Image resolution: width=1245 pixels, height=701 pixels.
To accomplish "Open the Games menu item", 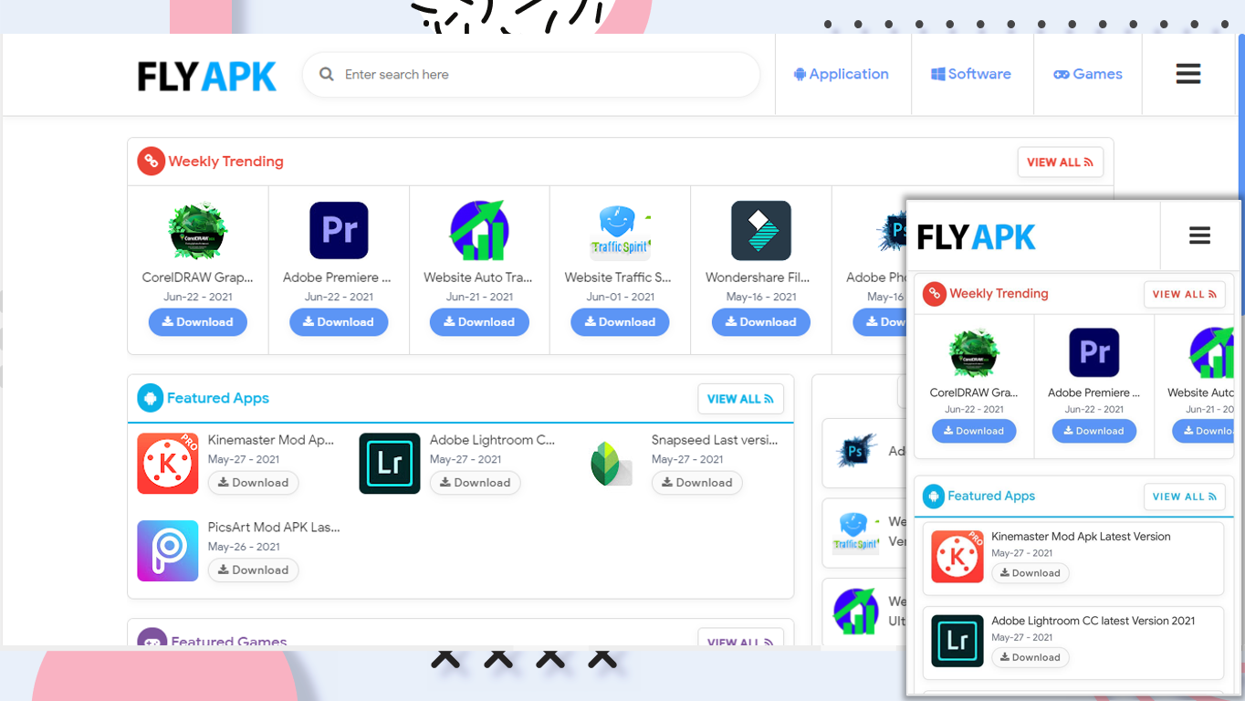I will (1088, 74).
